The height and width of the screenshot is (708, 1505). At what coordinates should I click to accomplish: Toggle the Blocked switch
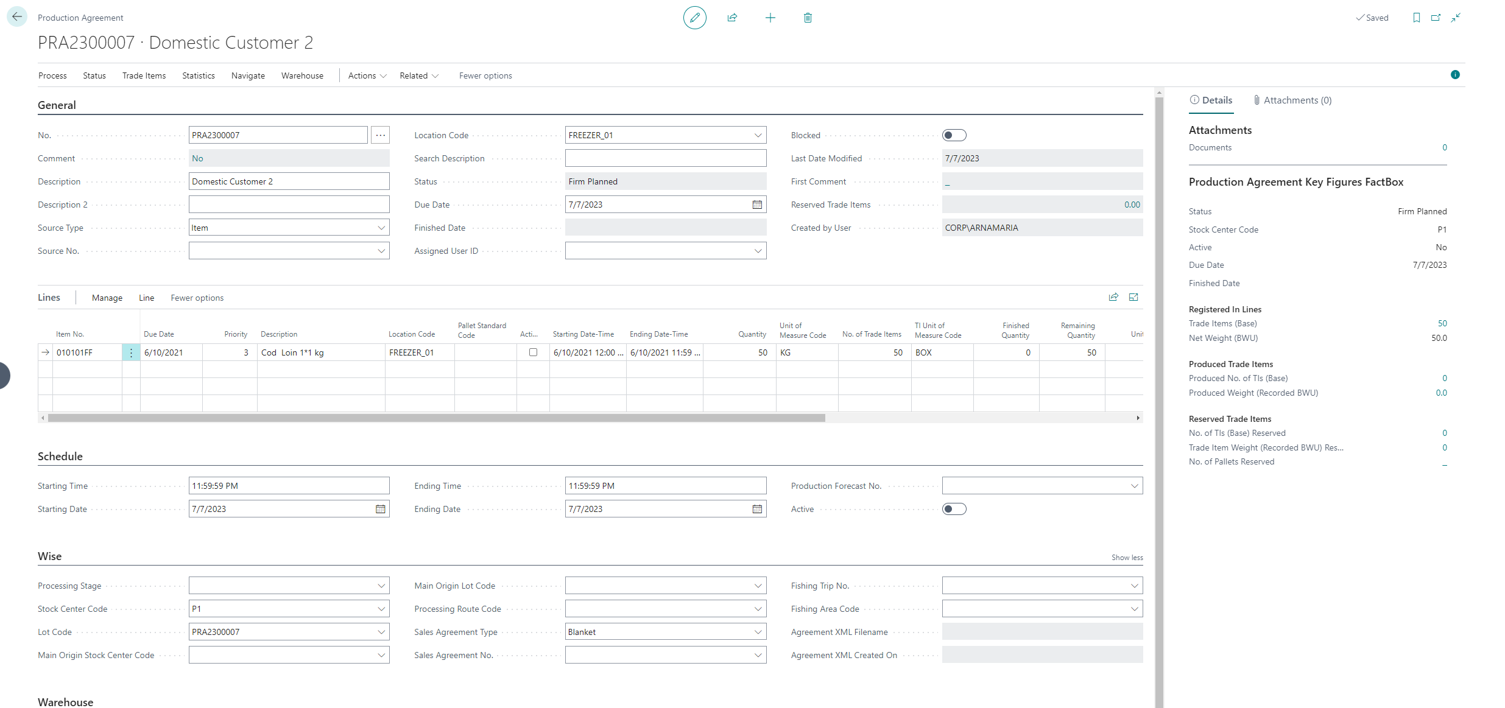(954, 135)
